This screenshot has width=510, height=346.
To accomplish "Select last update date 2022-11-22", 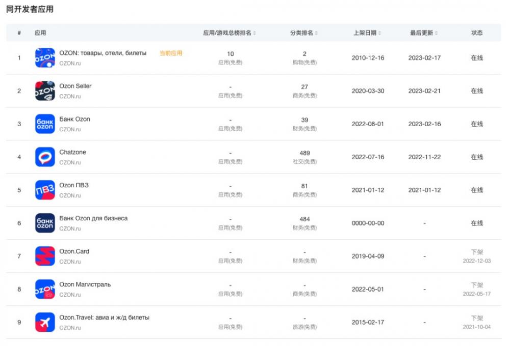I will click(424, 157).
